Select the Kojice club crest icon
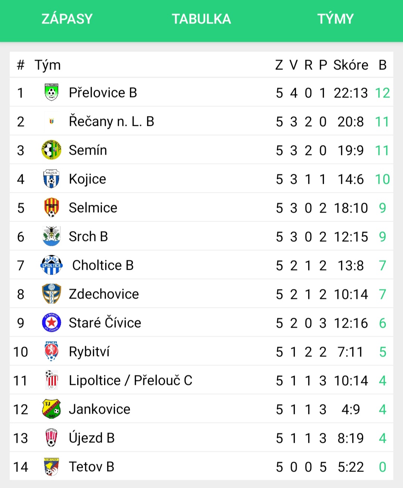 click(51, 179)
